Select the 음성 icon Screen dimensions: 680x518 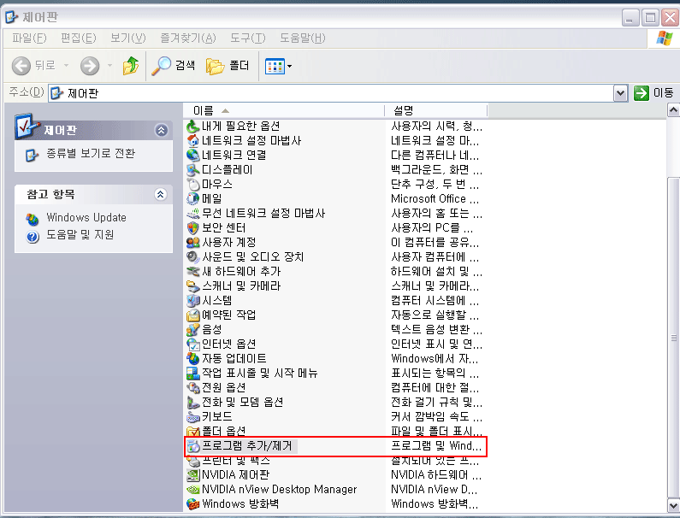[x=192, y=329]
